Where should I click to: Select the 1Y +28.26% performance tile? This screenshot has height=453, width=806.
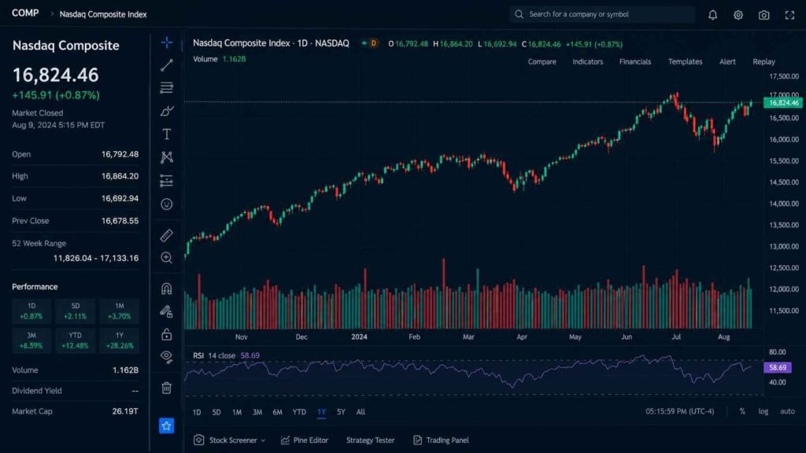click(x=120, y=341)
